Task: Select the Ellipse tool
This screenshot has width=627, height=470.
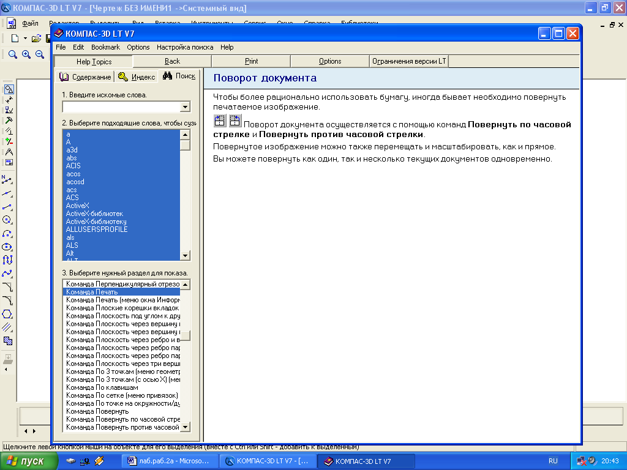Action: pyautogui.click(x=7, y=247)
